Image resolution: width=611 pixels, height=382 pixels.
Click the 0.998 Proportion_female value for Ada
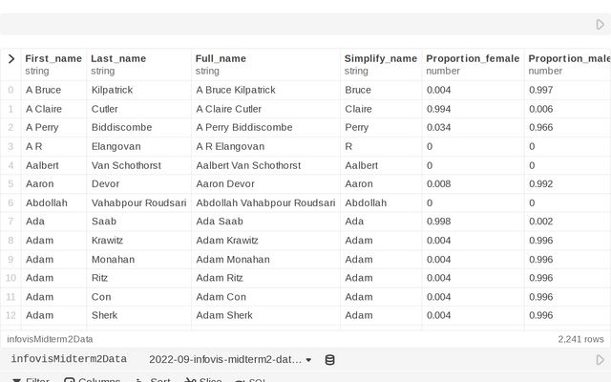[x=440, y=222]
